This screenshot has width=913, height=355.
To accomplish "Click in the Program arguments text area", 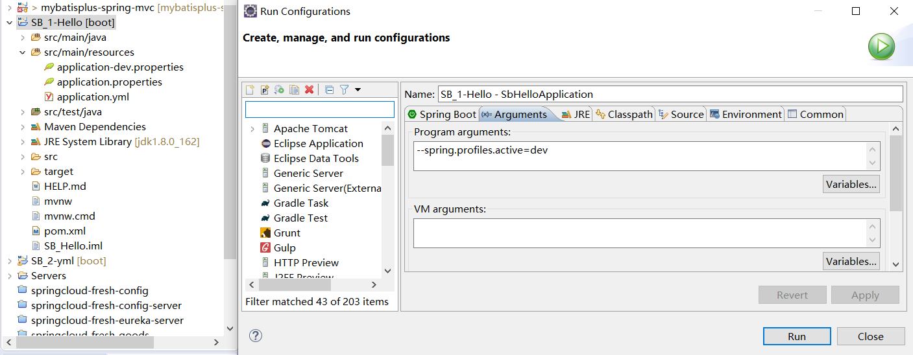I will (x=640, y=156).
